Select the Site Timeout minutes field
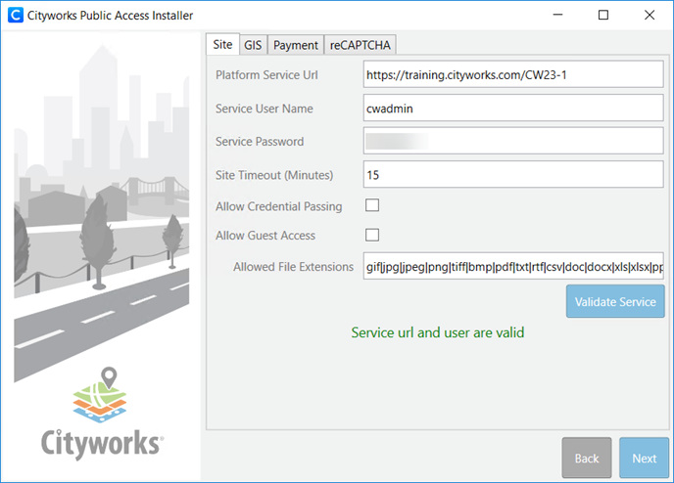 tap(512, 175)
